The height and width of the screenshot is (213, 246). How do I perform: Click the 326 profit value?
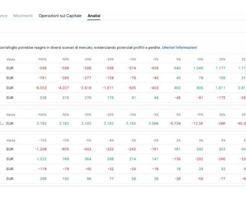[43, 98]
